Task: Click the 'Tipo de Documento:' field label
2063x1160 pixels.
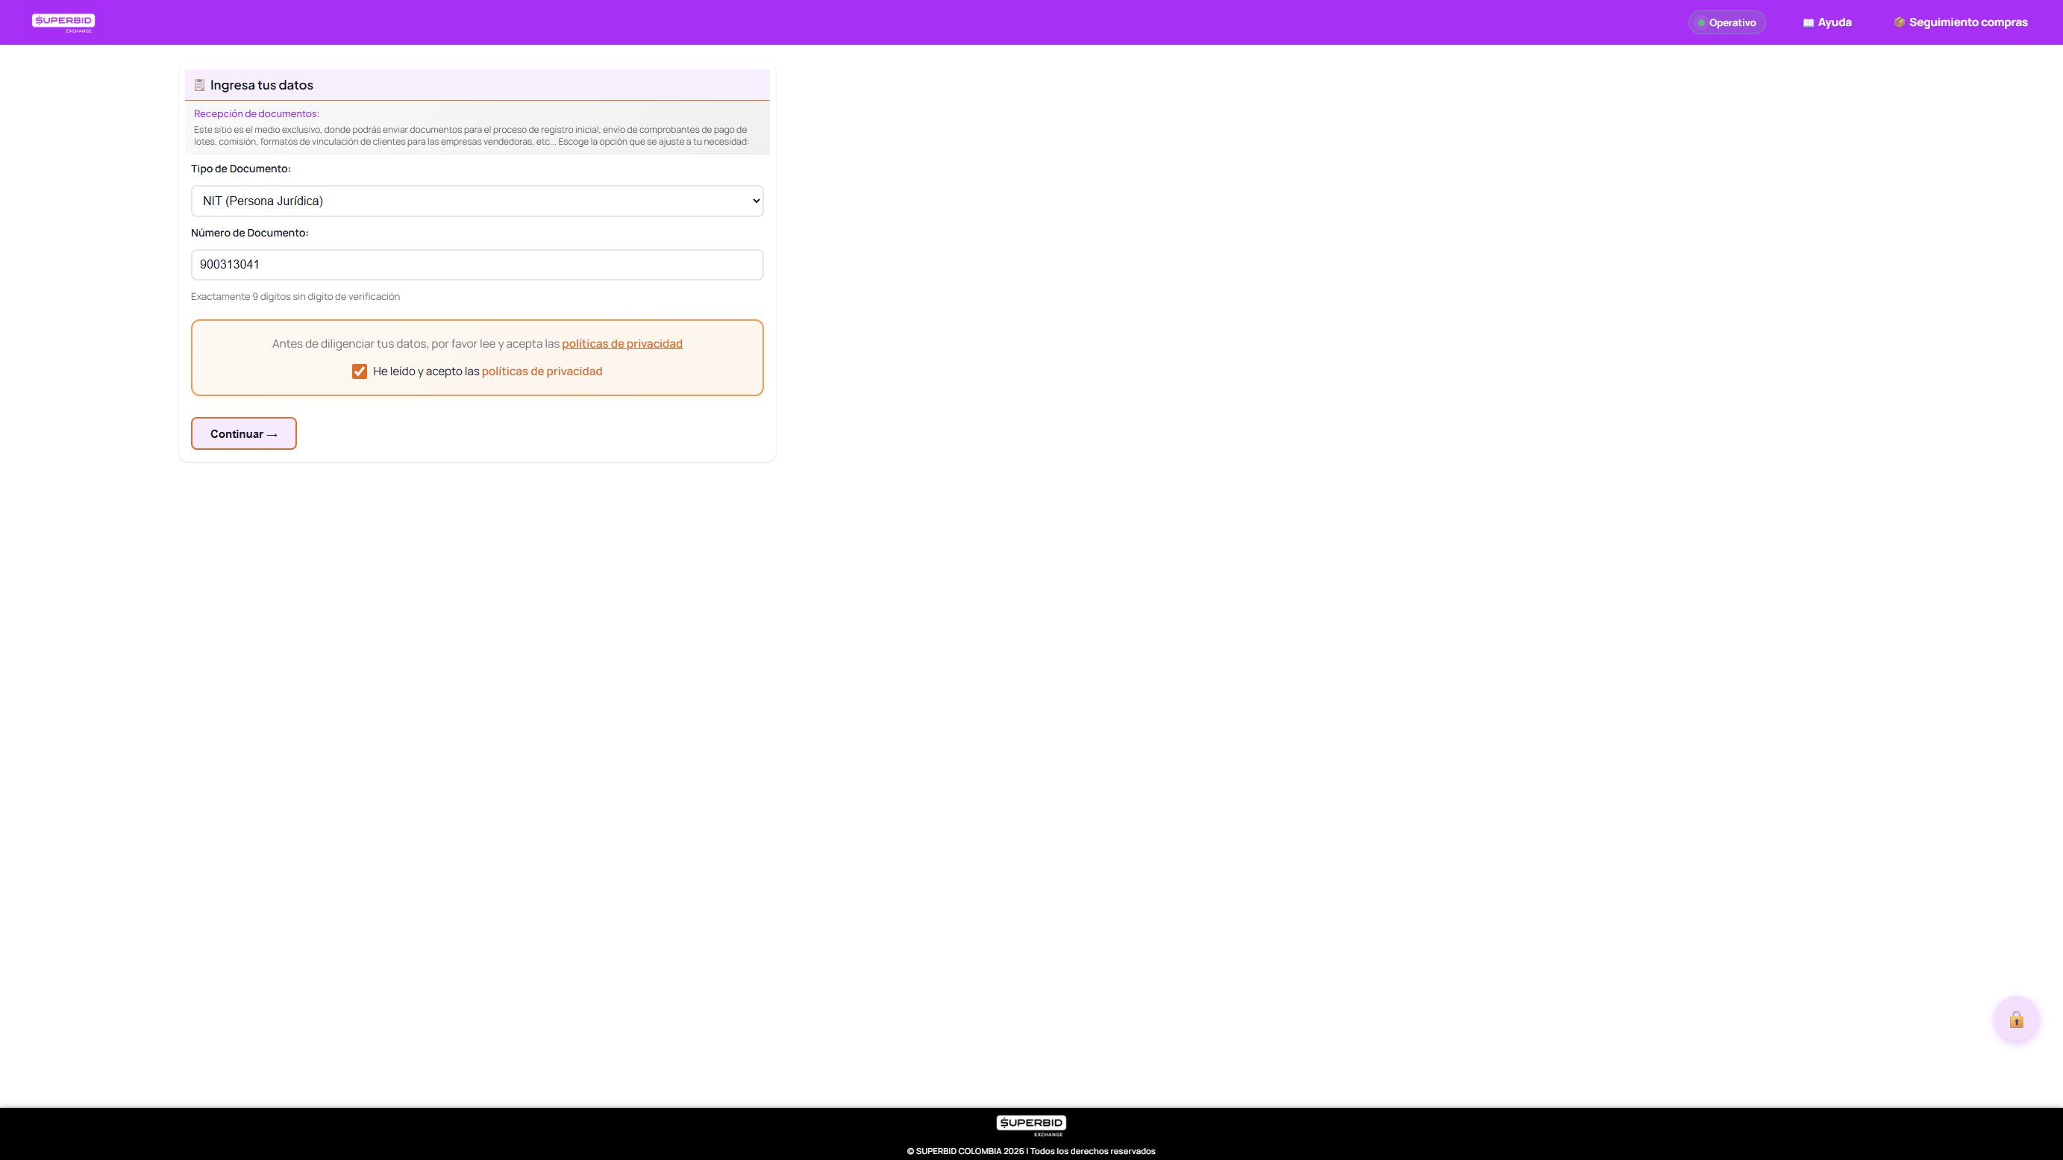Action: pos(240,169)
